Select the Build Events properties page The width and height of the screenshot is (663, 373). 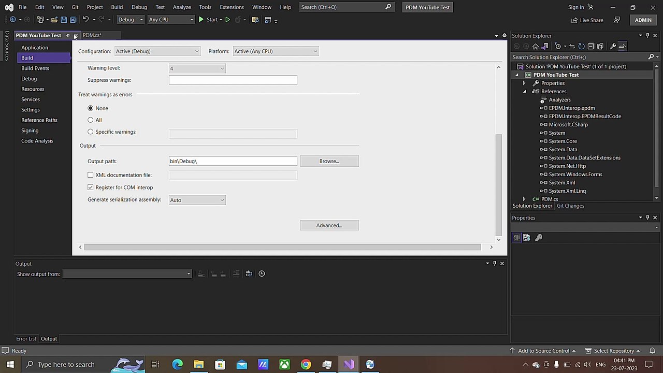[x=35, y=68]
